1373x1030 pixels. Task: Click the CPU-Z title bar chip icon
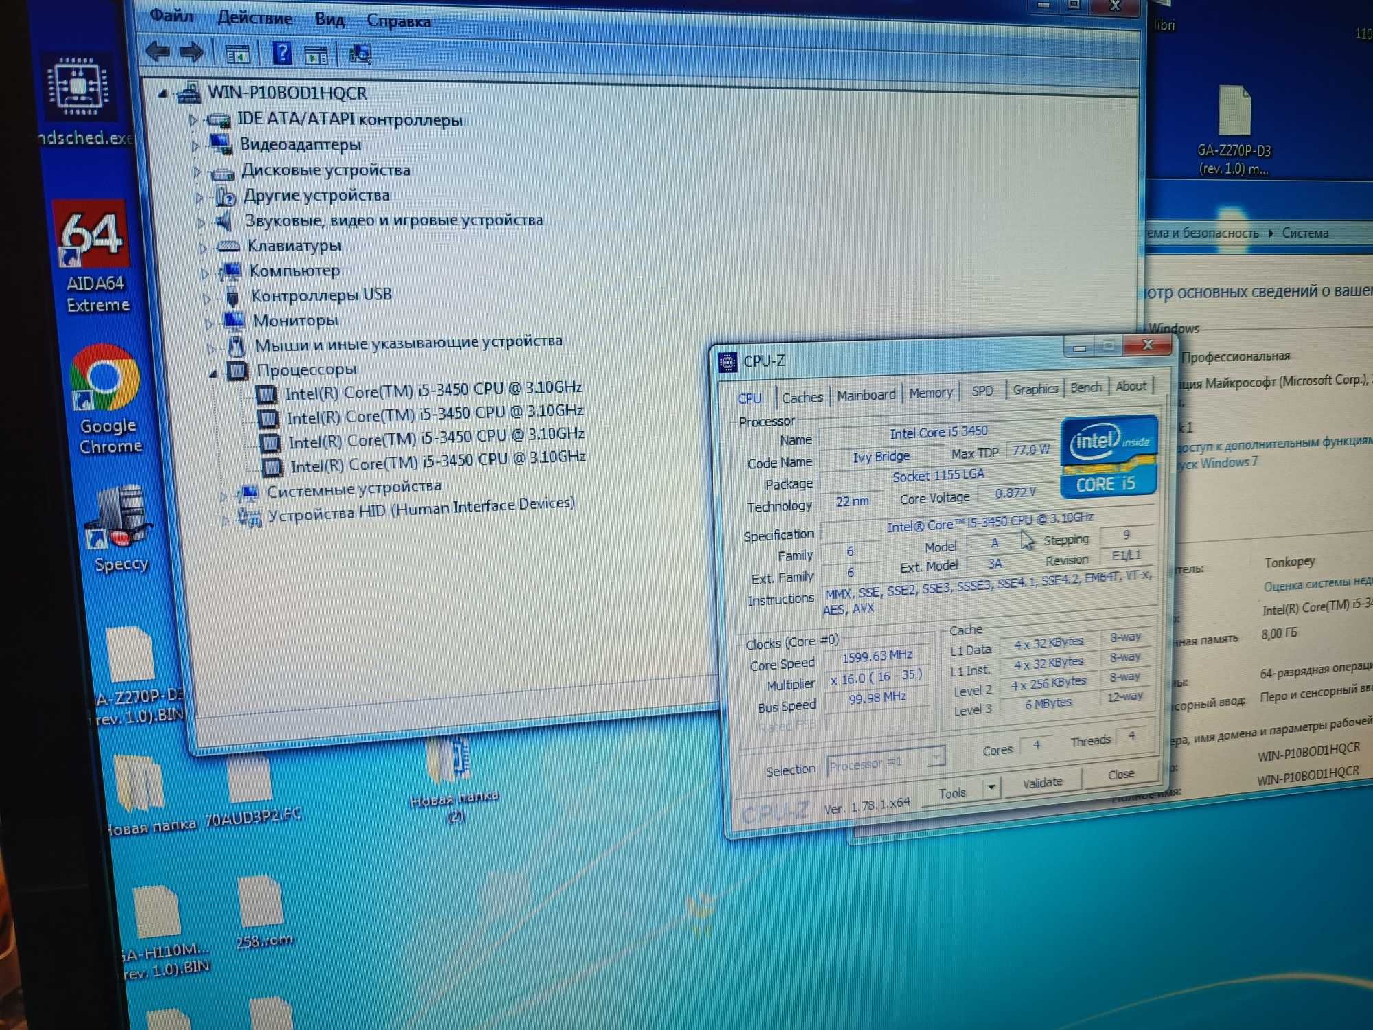pyautogui.click(x=727, y=362)
